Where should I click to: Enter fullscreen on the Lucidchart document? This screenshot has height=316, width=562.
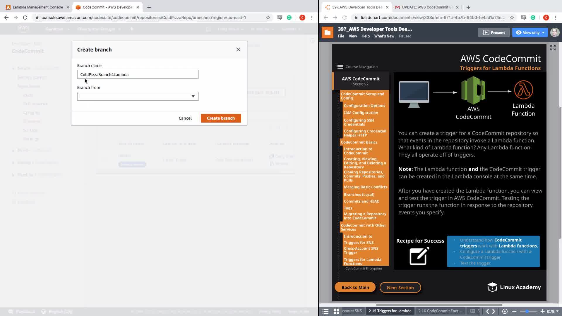553,48
